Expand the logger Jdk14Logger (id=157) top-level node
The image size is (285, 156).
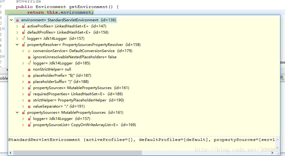pos(17,39)
